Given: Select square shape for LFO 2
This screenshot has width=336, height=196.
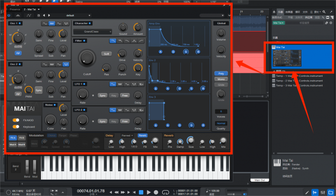Looking at the screenshot, I should [134, 110].
